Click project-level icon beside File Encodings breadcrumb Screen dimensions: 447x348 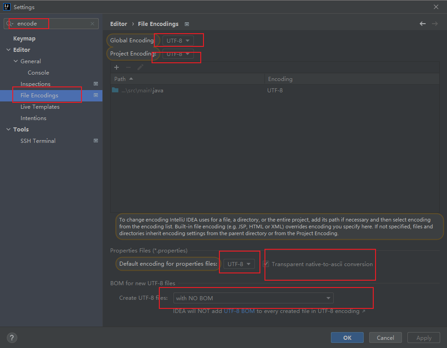(x=187, y=24)
